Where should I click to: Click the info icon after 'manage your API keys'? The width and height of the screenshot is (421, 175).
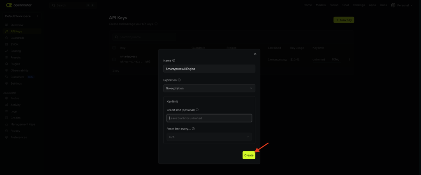(156, 24)
